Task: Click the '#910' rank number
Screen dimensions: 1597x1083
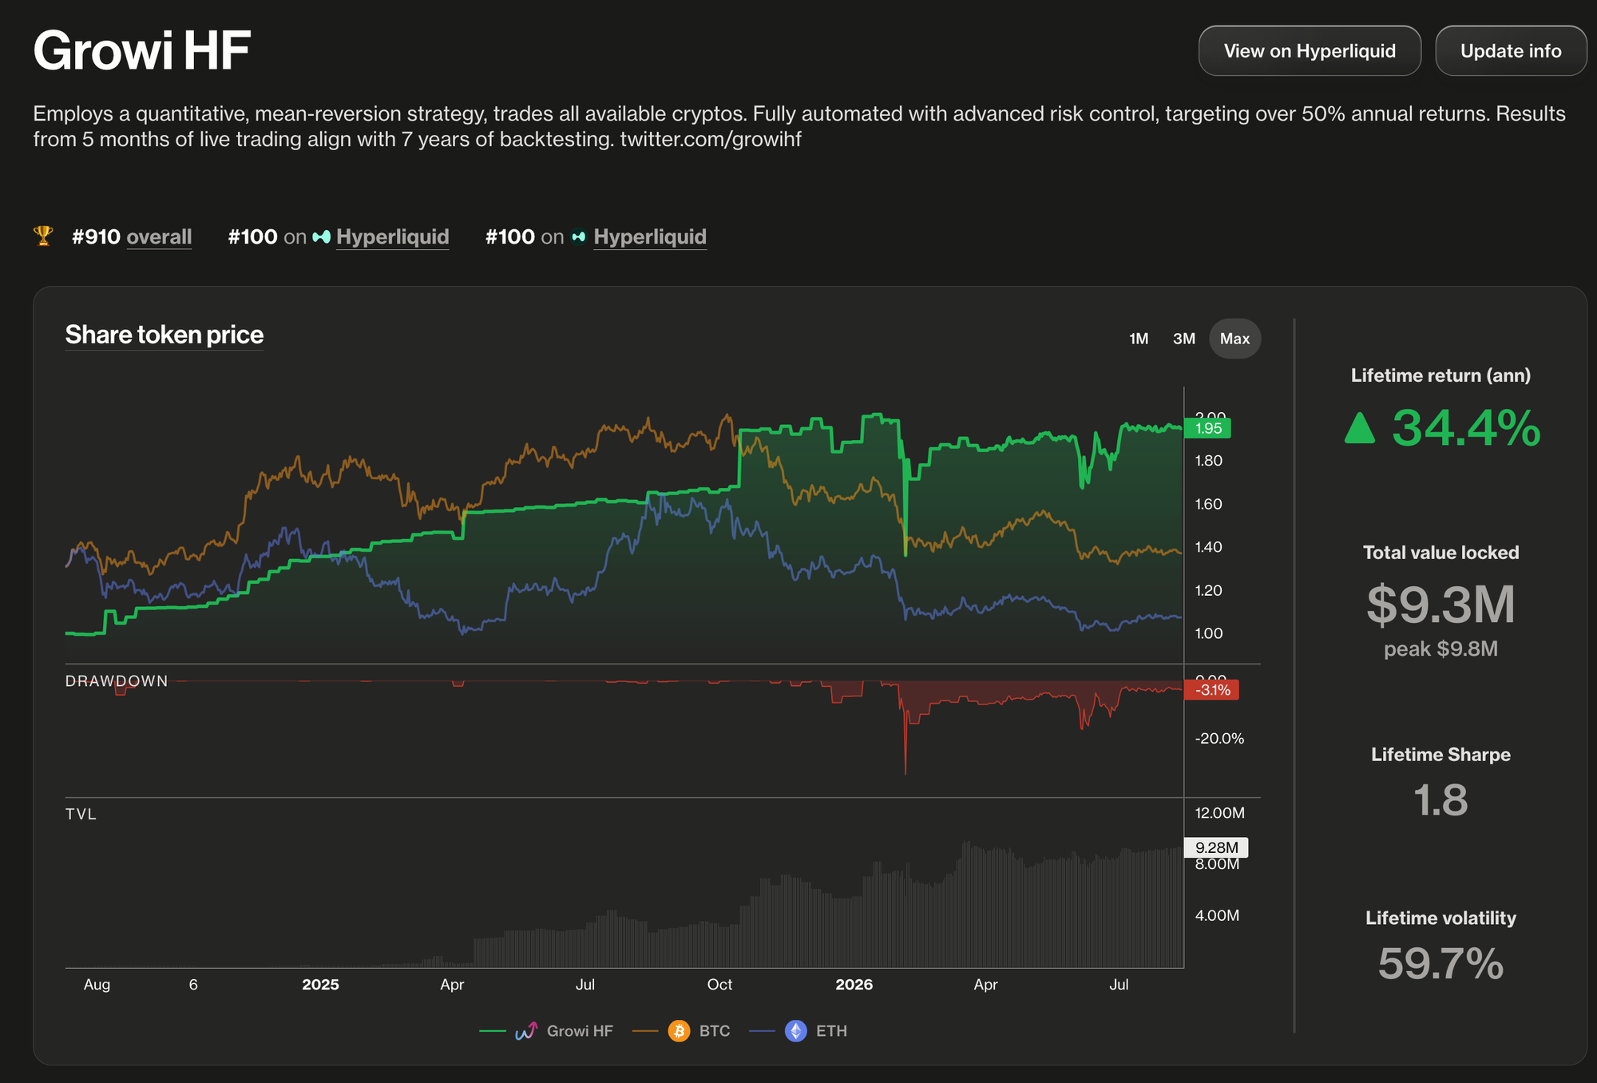Action: [x=96, y=237]
